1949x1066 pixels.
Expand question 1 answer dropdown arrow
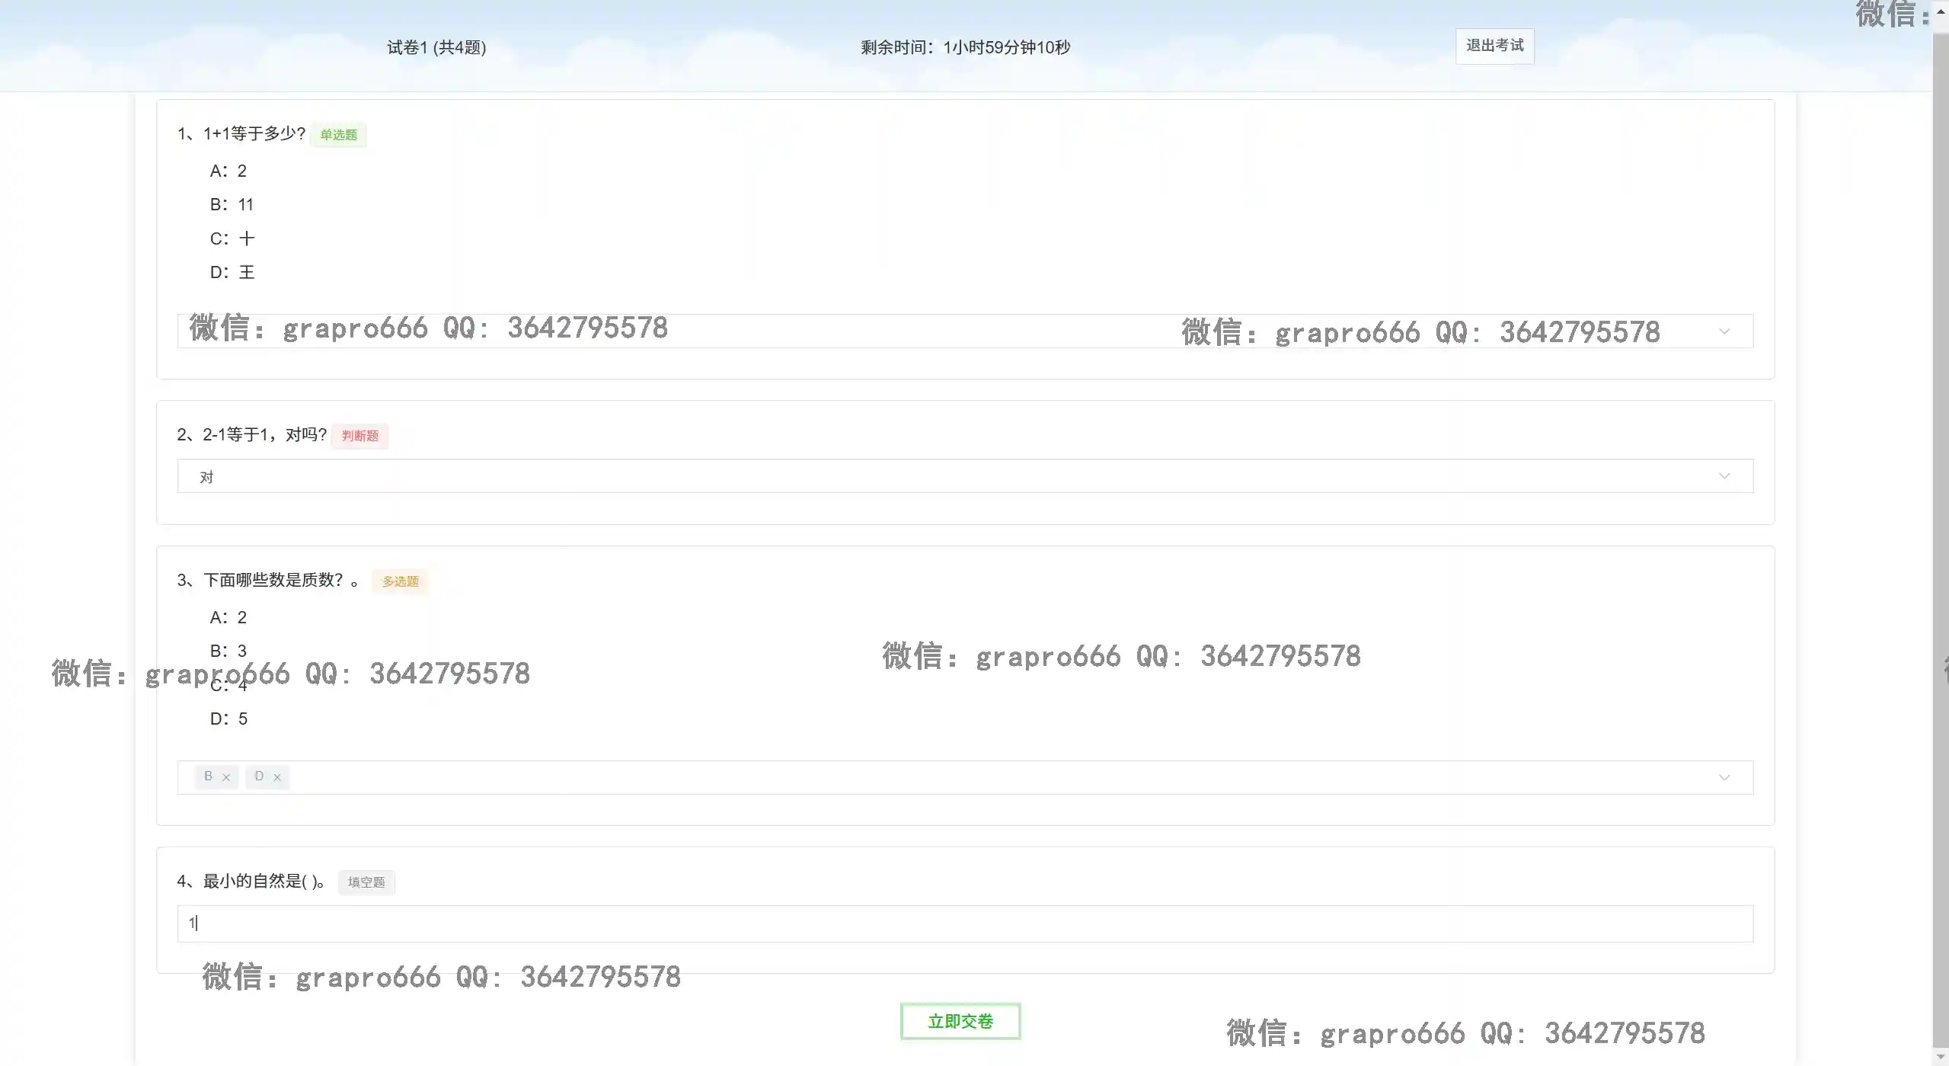1724,331
